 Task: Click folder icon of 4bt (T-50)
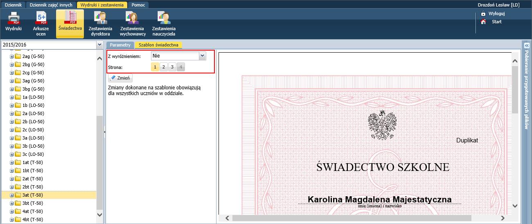click(18, 220)
